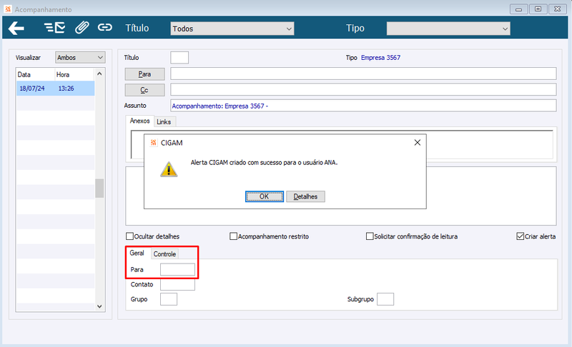Screen dimensions: 572x347
Task: Click the Detalhes button in dialog
Action: coord(305,196)
